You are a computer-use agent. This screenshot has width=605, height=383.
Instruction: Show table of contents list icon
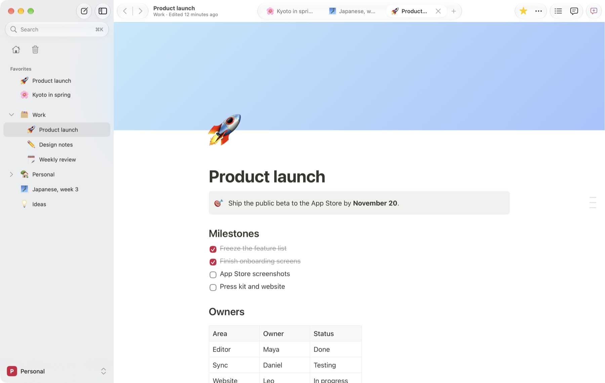click(558, 11)
